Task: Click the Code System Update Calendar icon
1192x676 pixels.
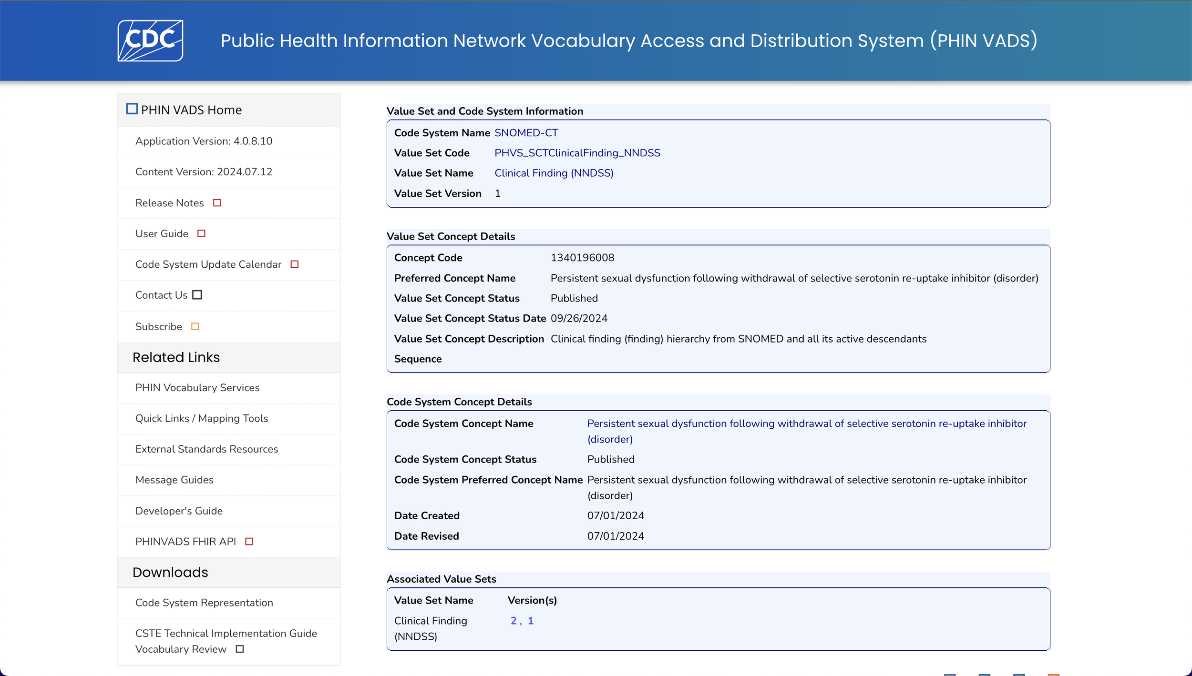Action: click(x=295, y=264)
